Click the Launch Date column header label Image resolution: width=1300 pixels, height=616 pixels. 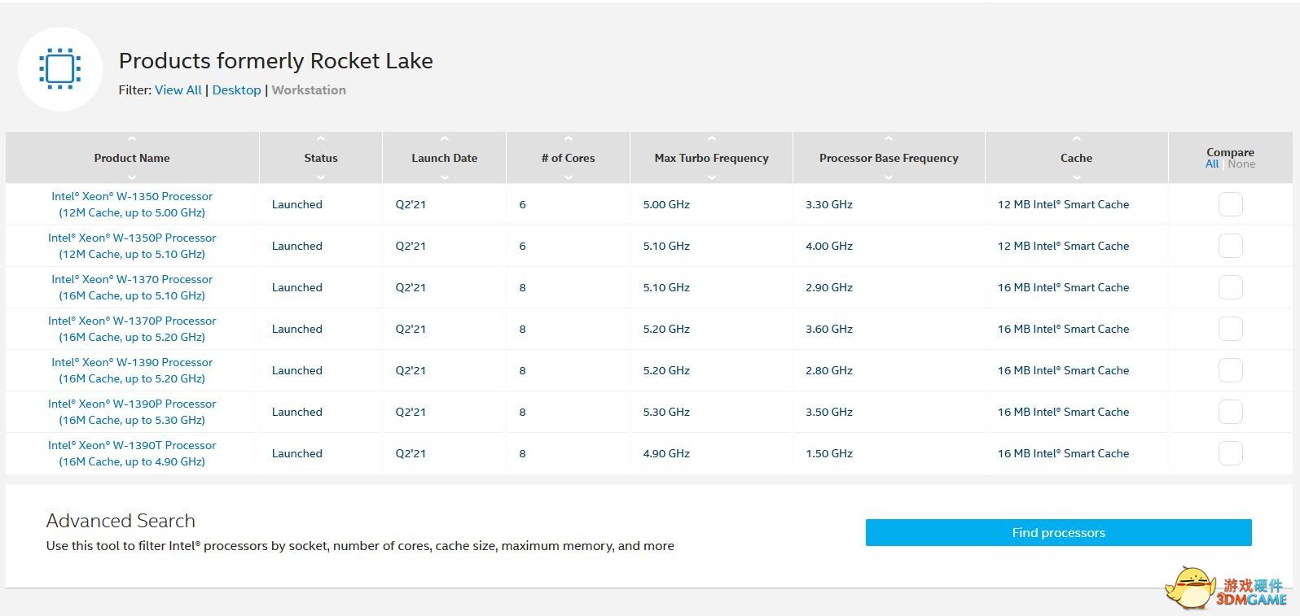click(x=445, y=158)
